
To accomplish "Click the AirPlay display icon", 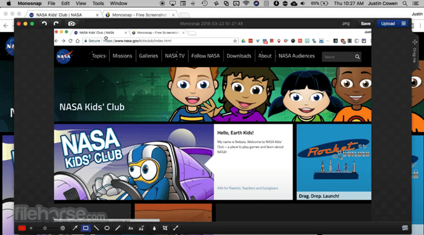I will tap(173, 4).
